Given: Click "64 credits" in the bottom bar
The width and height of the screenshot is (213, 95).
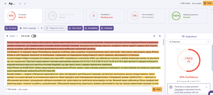Looking at the screenshot, I should [23, 89].
